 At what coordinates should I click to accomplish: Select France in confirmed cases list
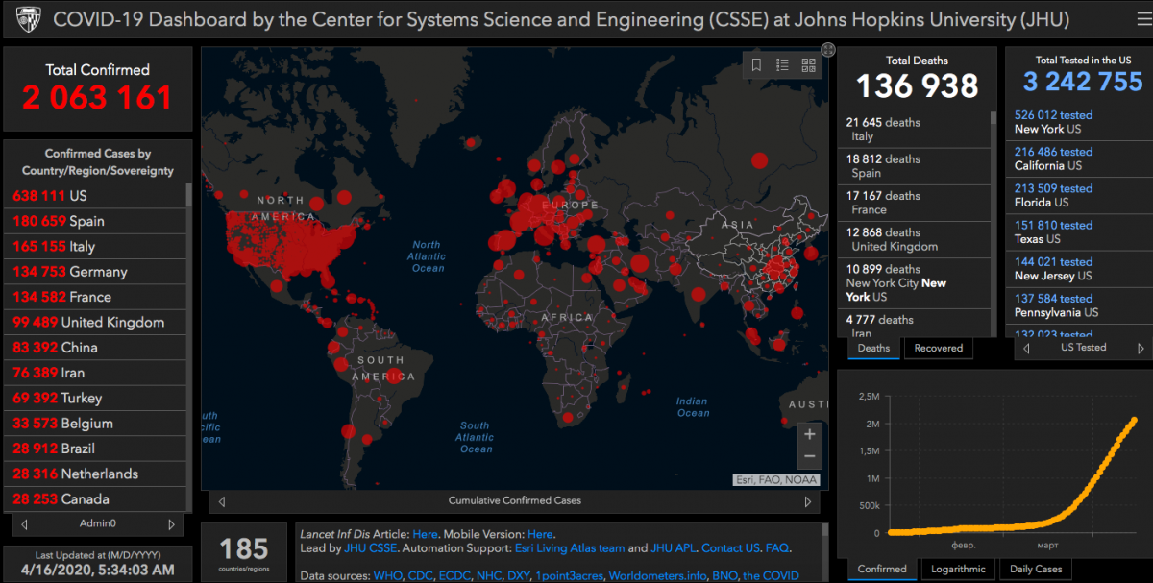tap(94, 297)
